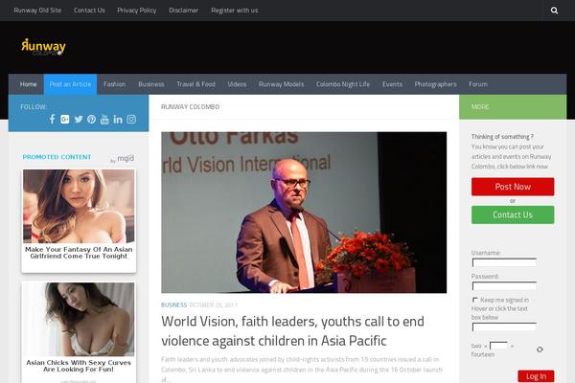Click the green Contact Us button
The image size is (575, 383).
pos(513,214)
